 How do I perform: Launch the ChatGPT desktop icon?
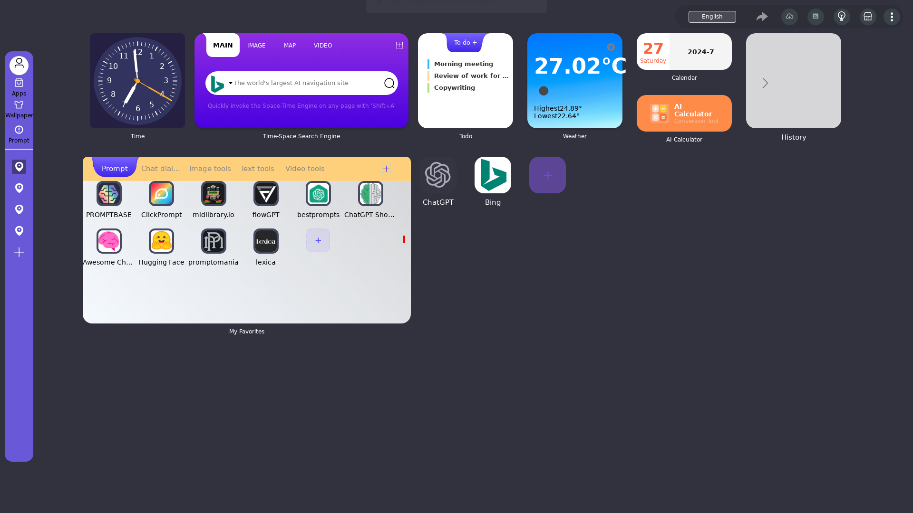click(438, 175)
